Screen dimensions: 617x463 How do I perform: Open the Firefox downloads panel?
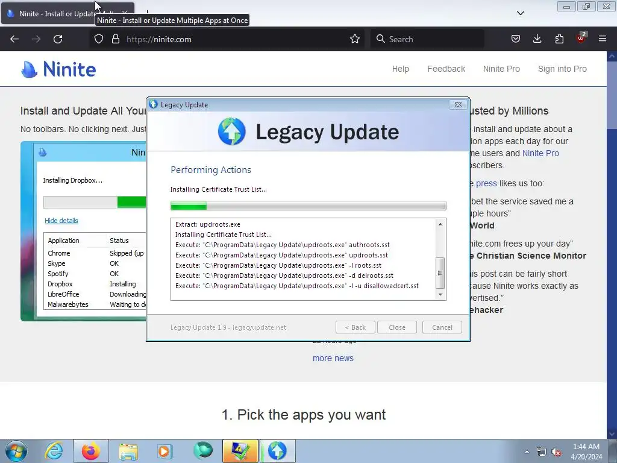pos(537,39)
